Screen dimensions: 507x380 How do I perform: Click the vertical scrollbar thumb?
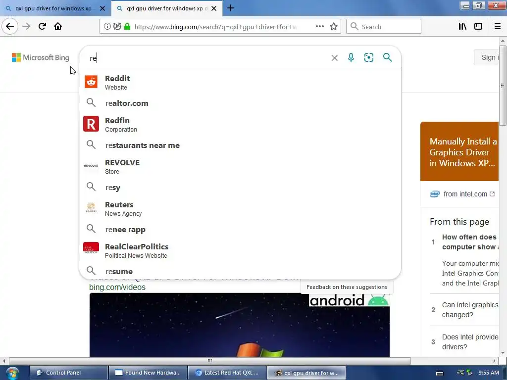503,85
